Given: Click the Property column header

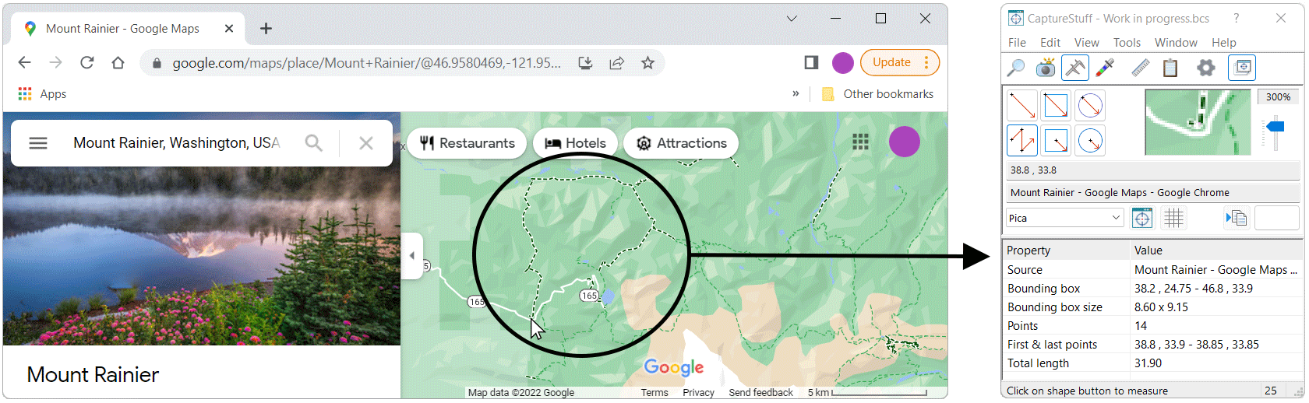Looking at the screenshot, I should coord(1065,251).
